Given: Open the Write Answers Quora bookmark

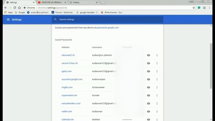Looking at the screenshot, I should pos(112,12).
